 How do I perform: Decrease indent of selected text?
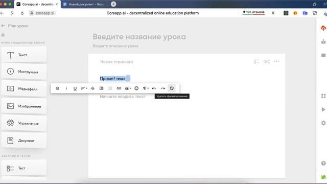click(110, 88)
